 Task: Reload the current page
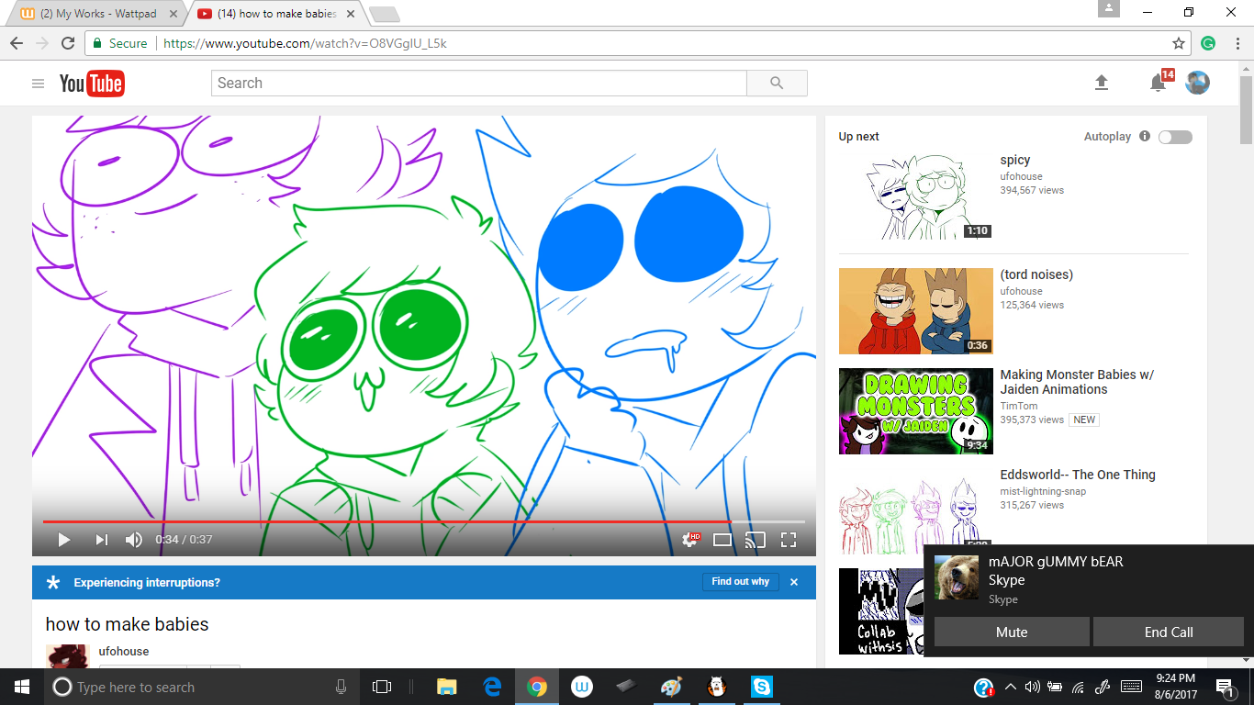pyautogui.click(x=68, y=43)
